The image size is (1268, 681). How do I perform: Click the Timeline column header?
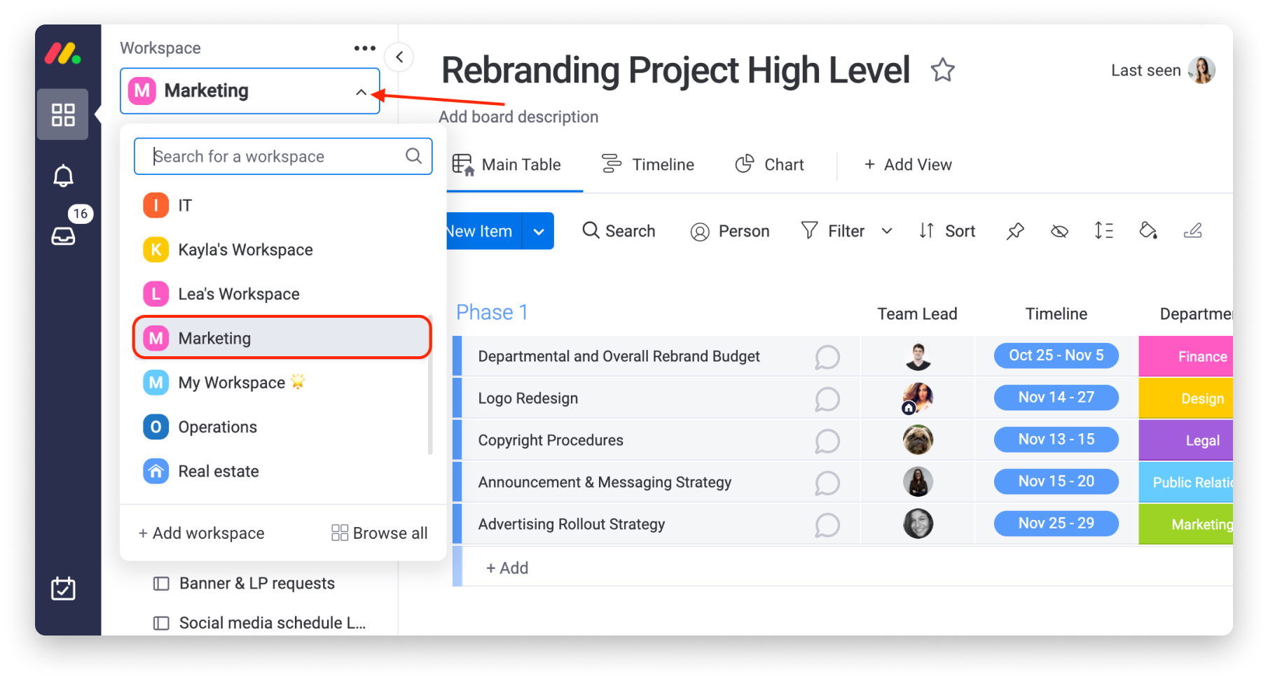(x=1056, y=314)
